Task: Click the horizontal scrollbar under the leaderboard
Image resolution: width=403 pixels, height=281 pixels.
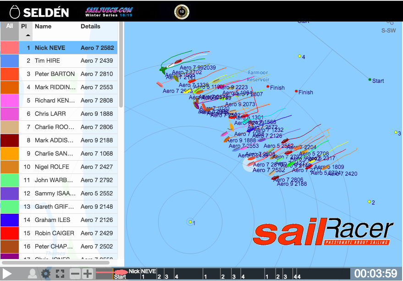Action: [56, 263]
